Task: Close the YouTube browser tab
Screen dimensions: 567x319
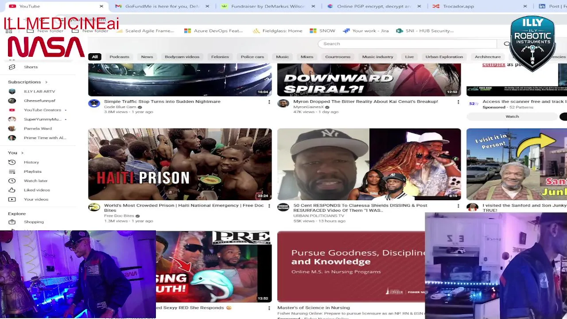Action: 101,6
